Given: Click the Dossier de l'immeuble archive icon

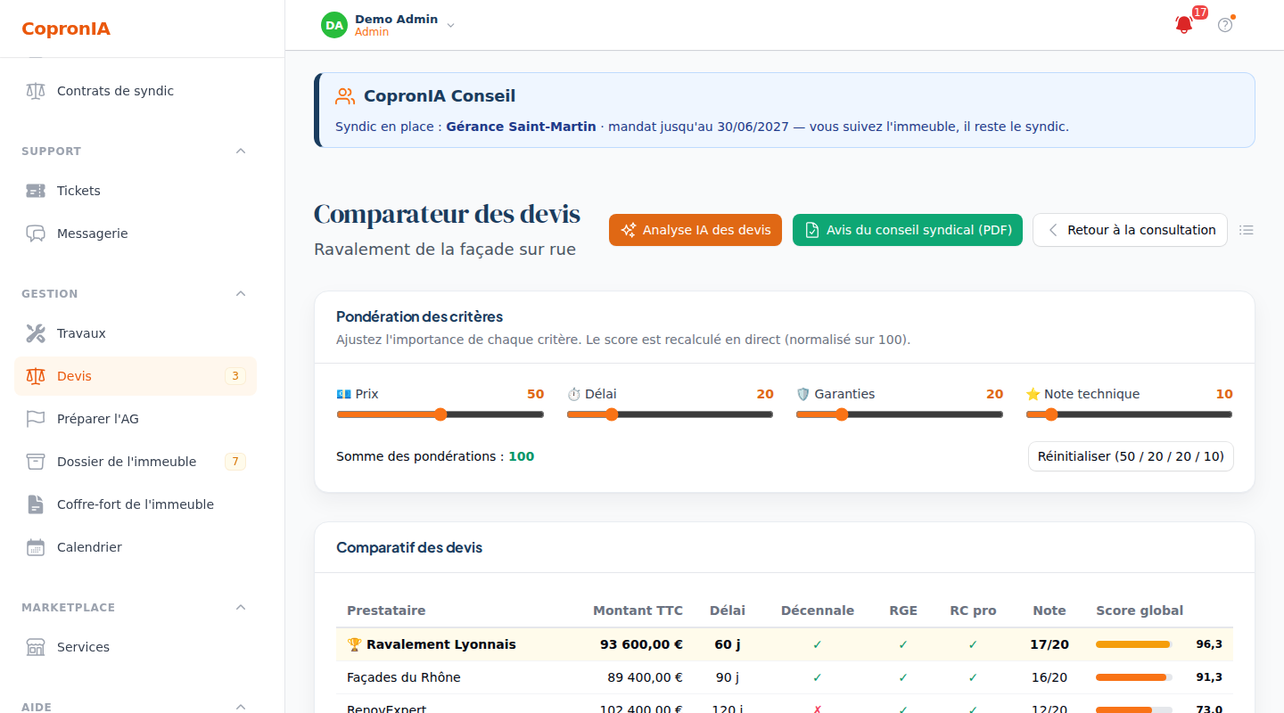Looking at the screenshot, I should pyautogui.click(x=36, y=462).
